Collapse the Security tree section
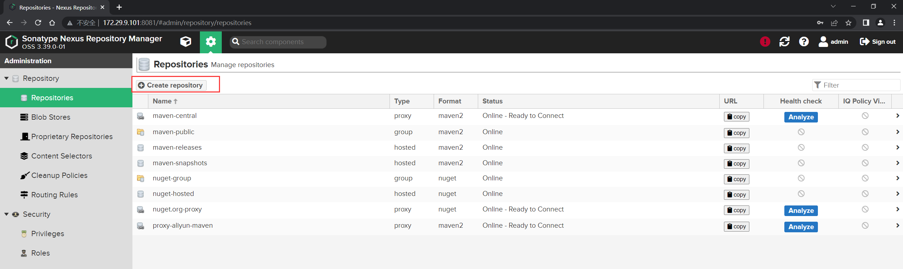Image resolution: width=903 pixels, height=269 pixels. coord(6,214)
